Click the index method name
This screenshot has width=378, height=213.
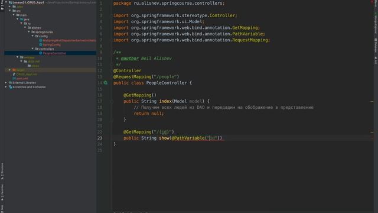(x=165, y=101)
